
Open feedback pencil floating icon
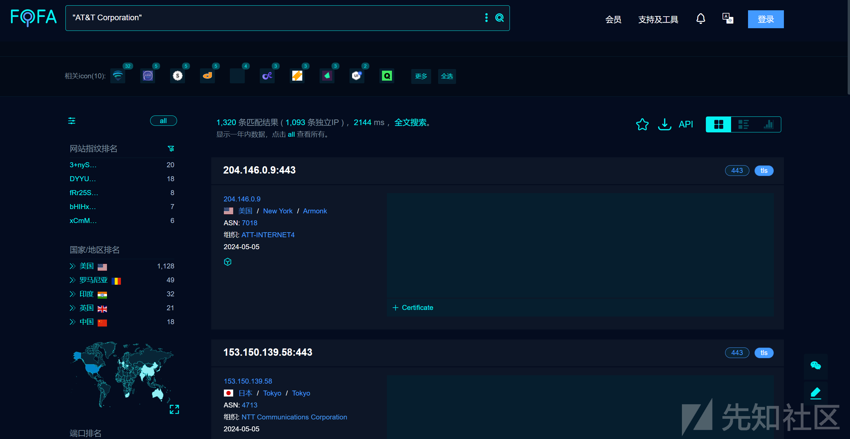[x=815, y=393]
